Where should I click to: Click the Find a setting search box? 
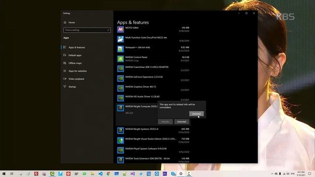pyautogui.click(x=87, y=30)
